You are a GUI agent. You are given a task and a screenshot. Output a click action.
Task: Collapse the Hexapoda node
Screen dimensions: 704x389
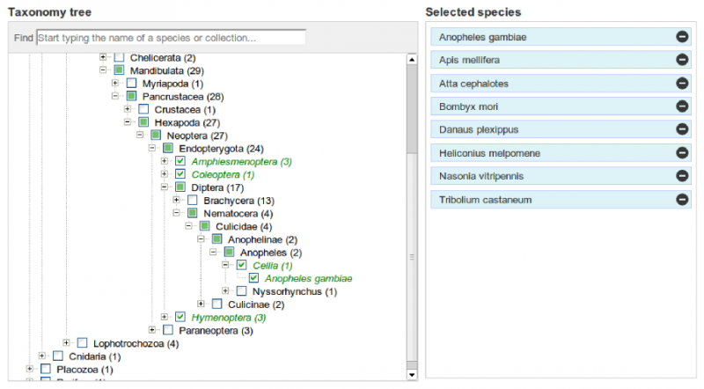(128, 122)
